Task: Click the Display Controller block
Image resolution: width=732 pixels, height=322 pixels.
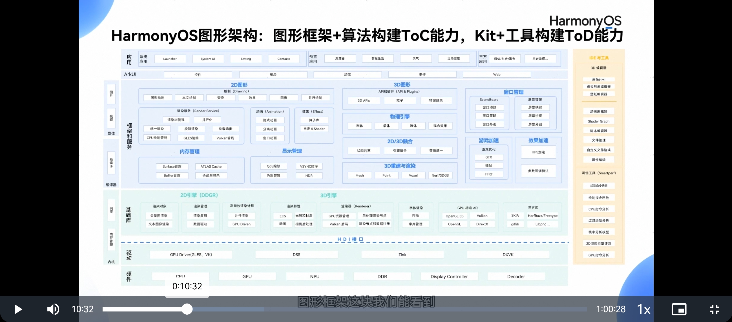Action: click(x=449, y=276)
